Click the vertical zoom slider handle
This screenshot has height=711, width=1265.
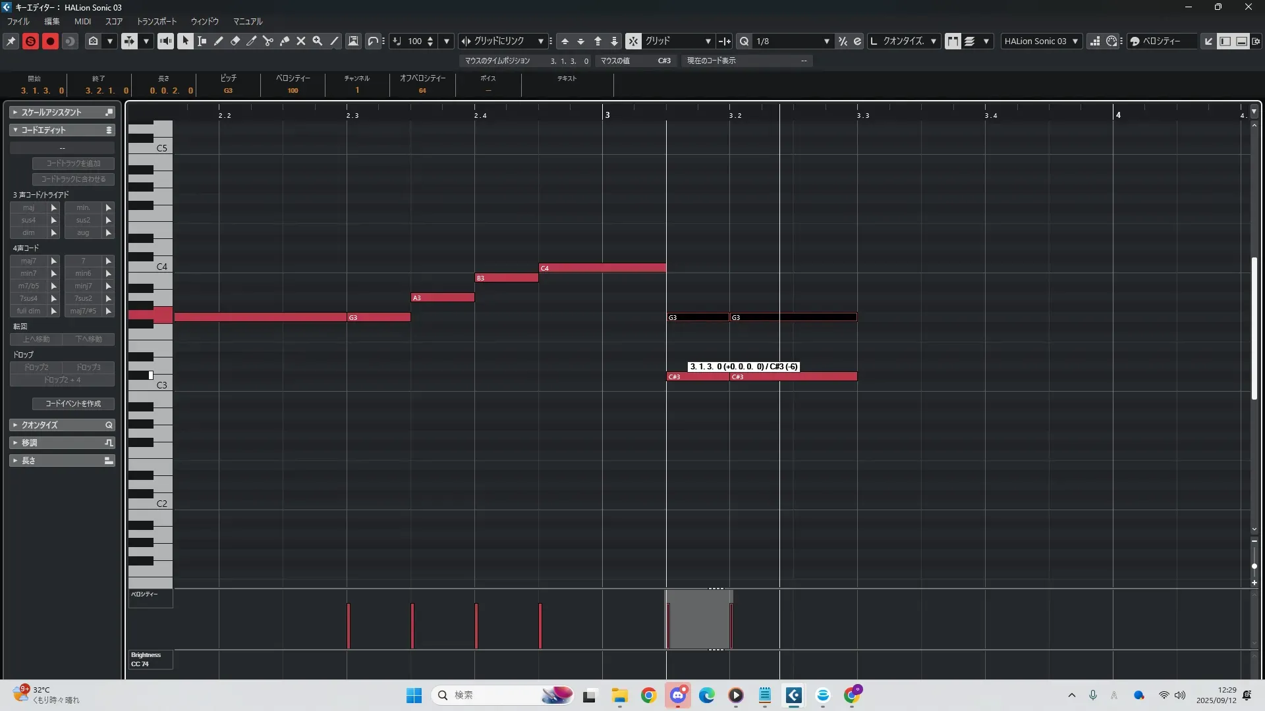click(1254, 566)
